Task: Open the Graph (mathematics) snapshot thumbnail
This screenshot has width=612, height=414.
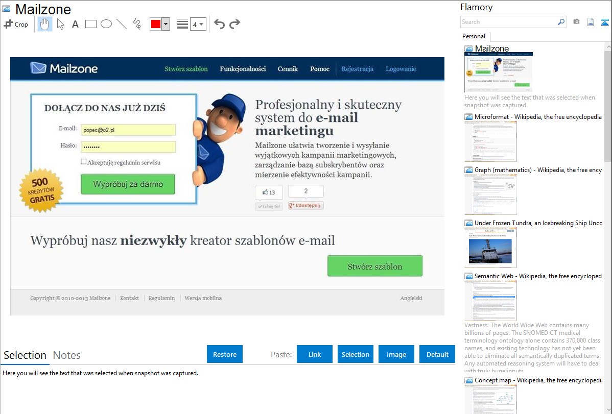Action: (490, 194)
